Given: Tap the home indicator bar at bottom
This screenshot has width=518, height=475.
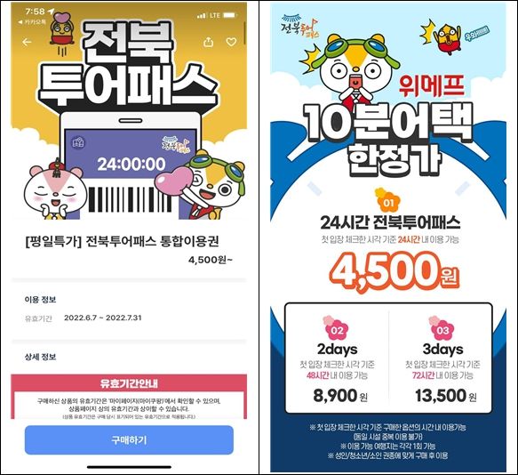Looking at the screenshot, I should (x=129, y=467).
